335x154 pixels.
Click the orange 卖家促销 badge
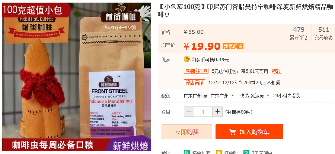[x=233, y=46]
